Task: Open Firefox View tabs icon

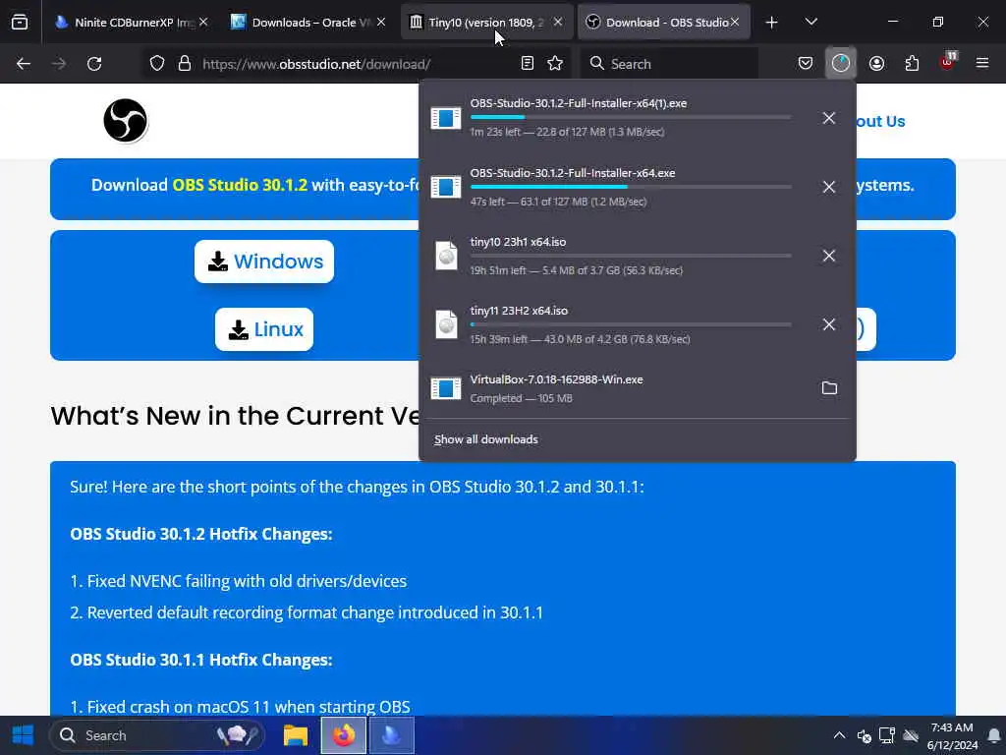Action: 20,23
